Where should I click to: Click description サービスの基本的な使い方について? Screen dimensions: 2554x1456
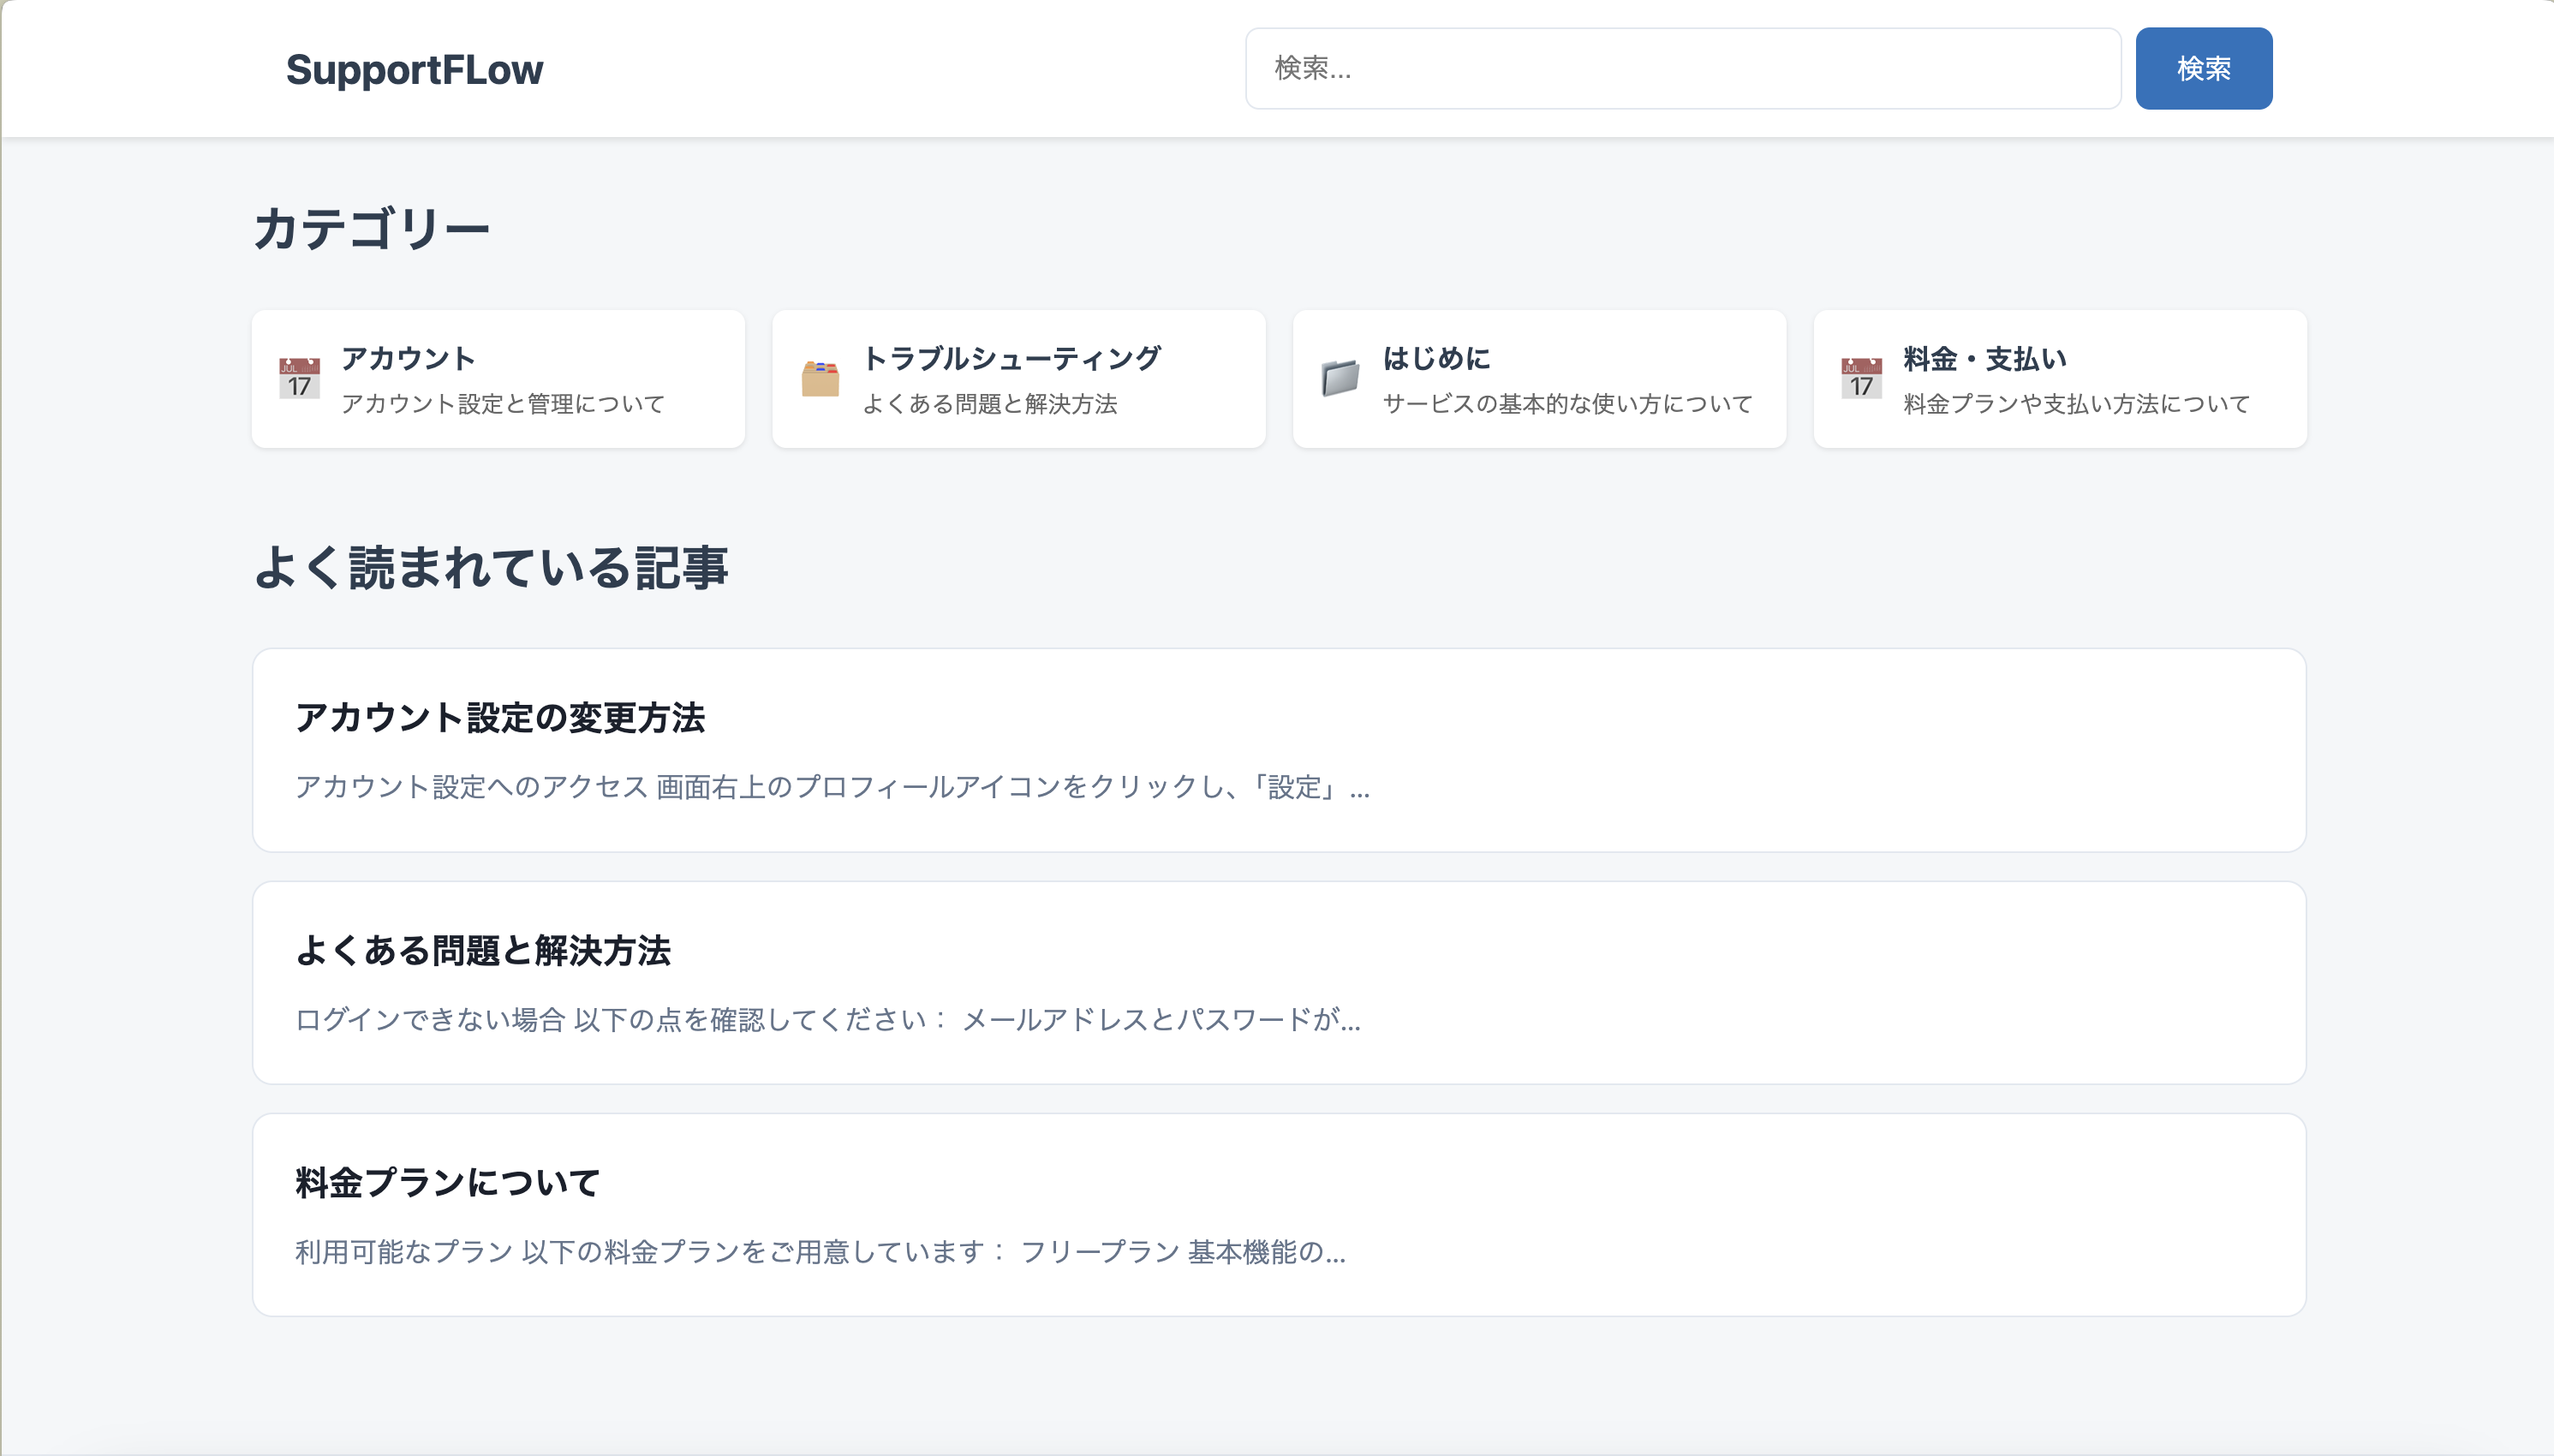pos(1567,404)
